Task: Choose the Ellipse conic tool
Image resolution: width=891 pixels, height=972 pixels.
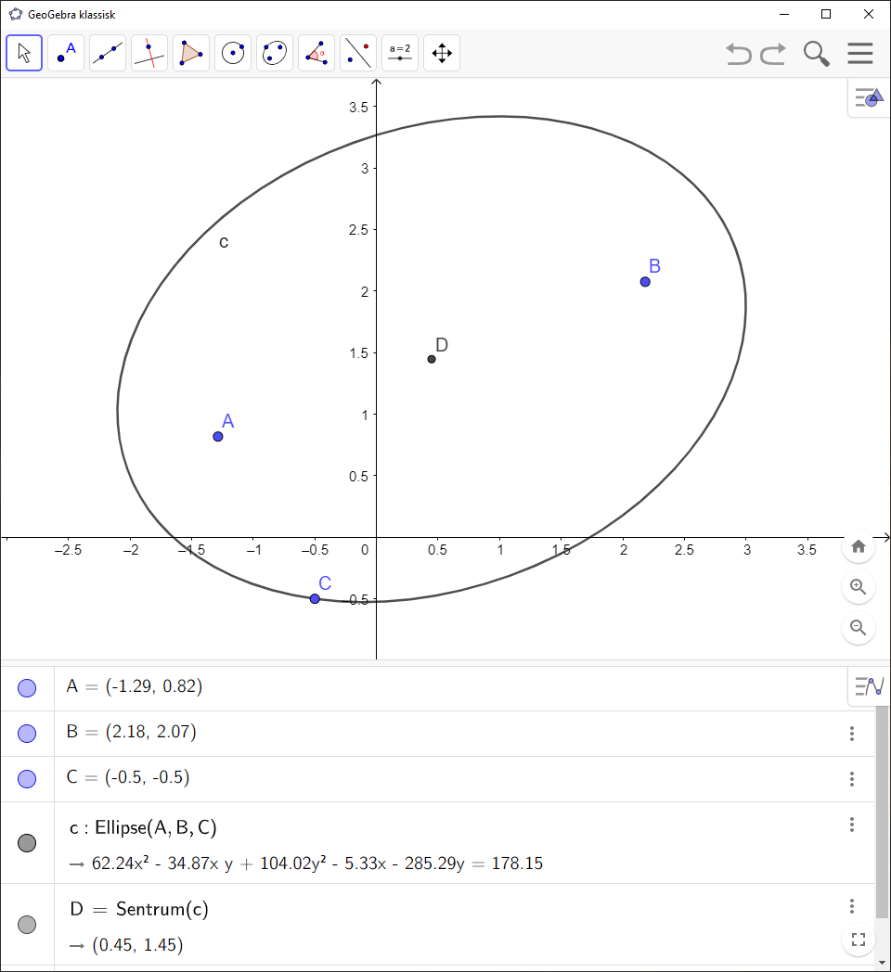Action: 275,54
